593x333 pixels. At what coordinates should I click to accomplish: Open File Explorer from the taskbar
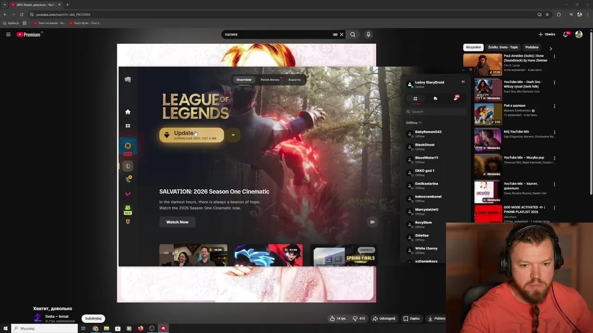pos(107,328)
